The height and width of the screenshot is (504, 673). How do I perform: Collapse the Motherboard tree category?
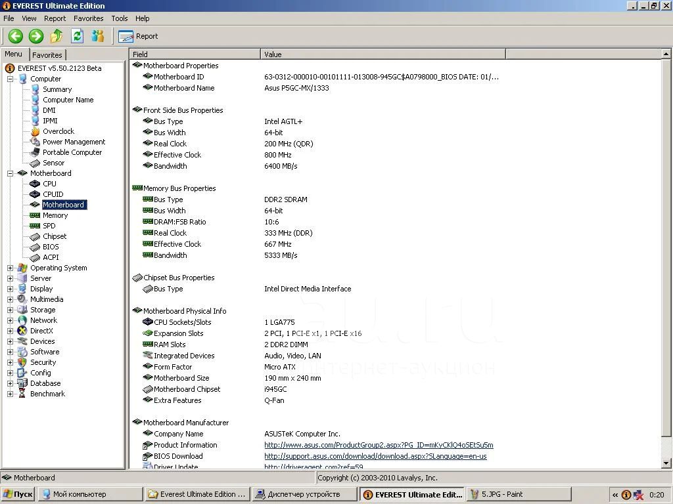point(10,173)
